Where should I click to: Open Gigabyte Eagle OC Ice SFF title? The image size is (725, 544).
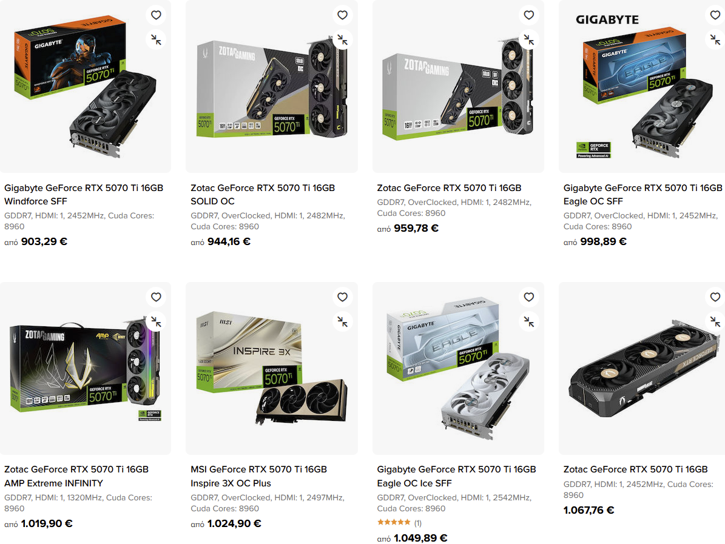(x=456, y=476)
